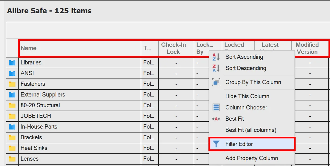The width and height of the screenshot is (330, 166).
Task: Select the Lenses row name
Action: (29, 159)
